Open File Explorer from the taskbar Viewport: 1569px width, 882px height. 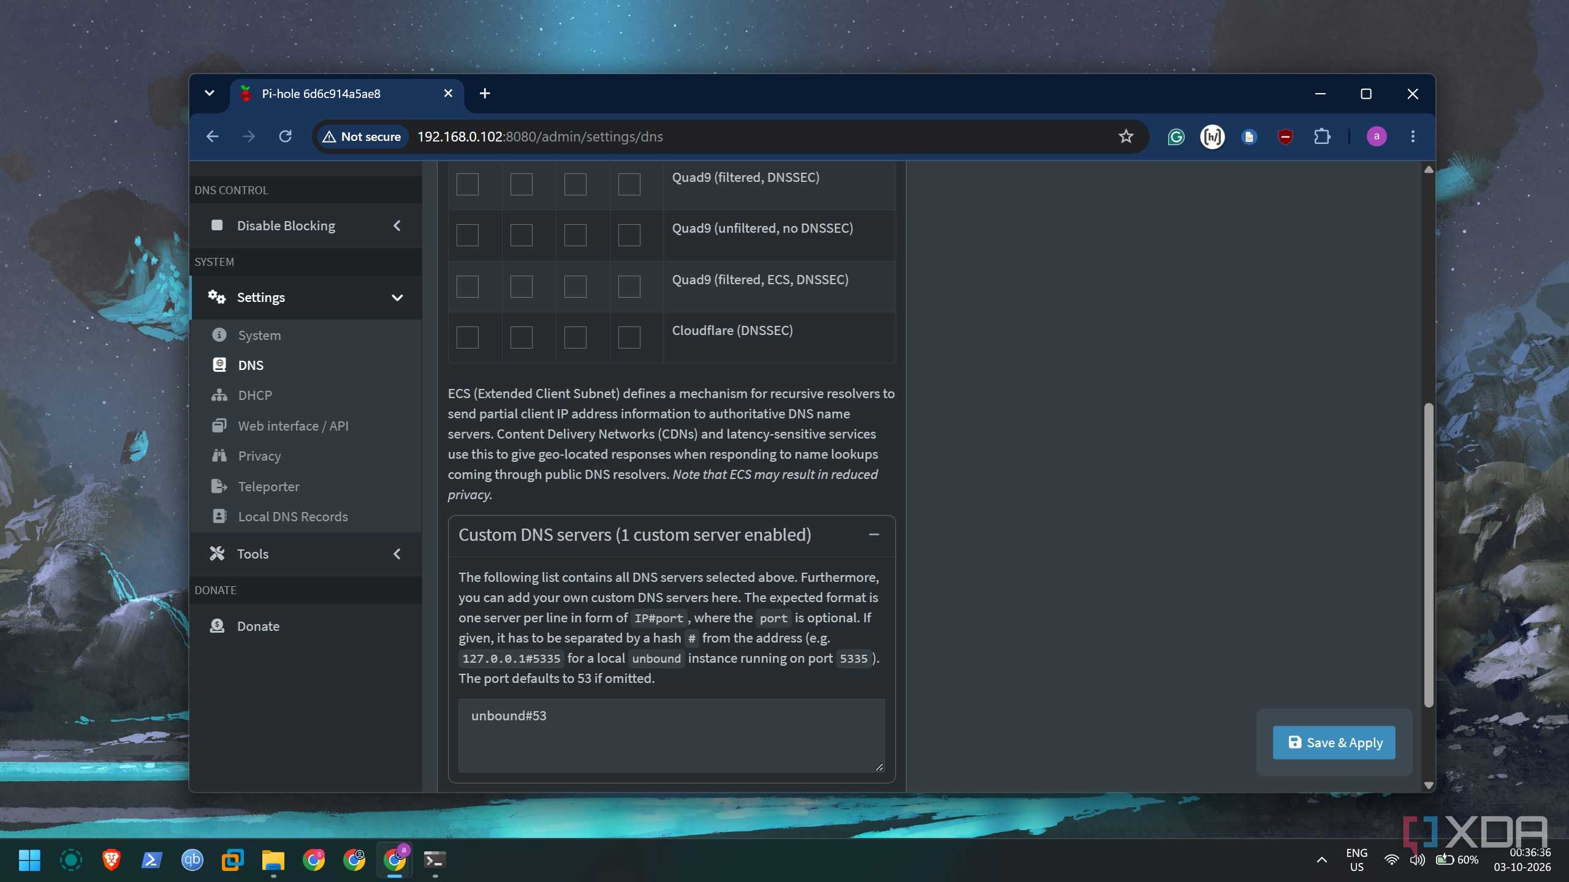coord(273,860)
